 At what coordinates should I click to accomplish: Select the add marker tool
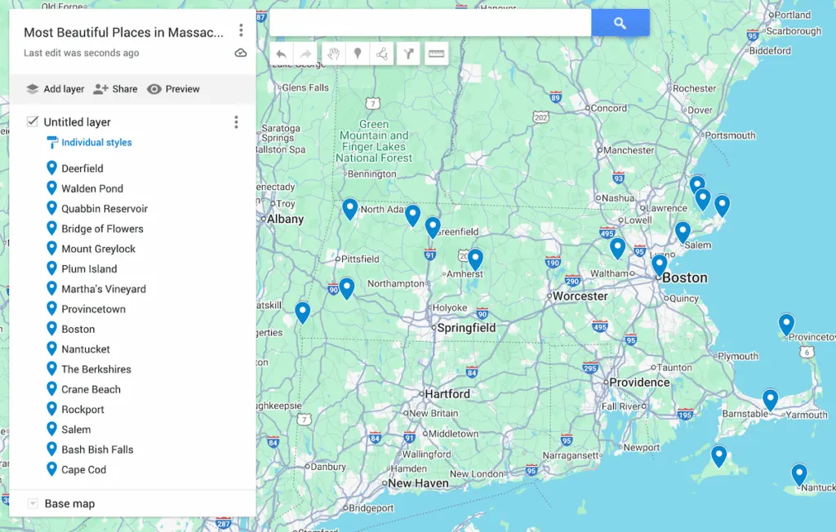pos(358,54)
